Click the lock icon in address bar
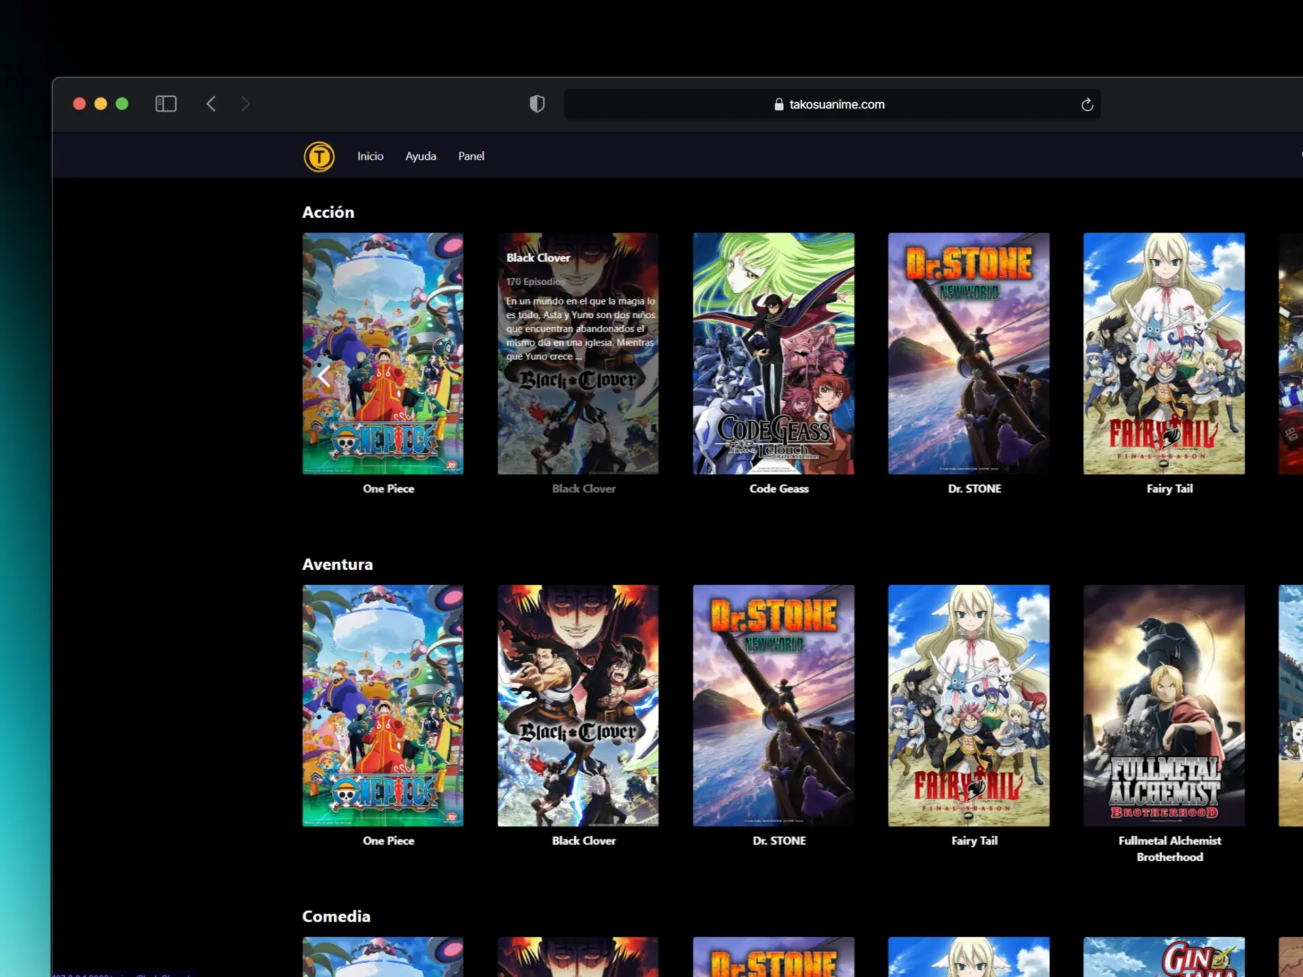This screenshot has width=1303, height=977. pyautogui.click(x=778, y=104)
